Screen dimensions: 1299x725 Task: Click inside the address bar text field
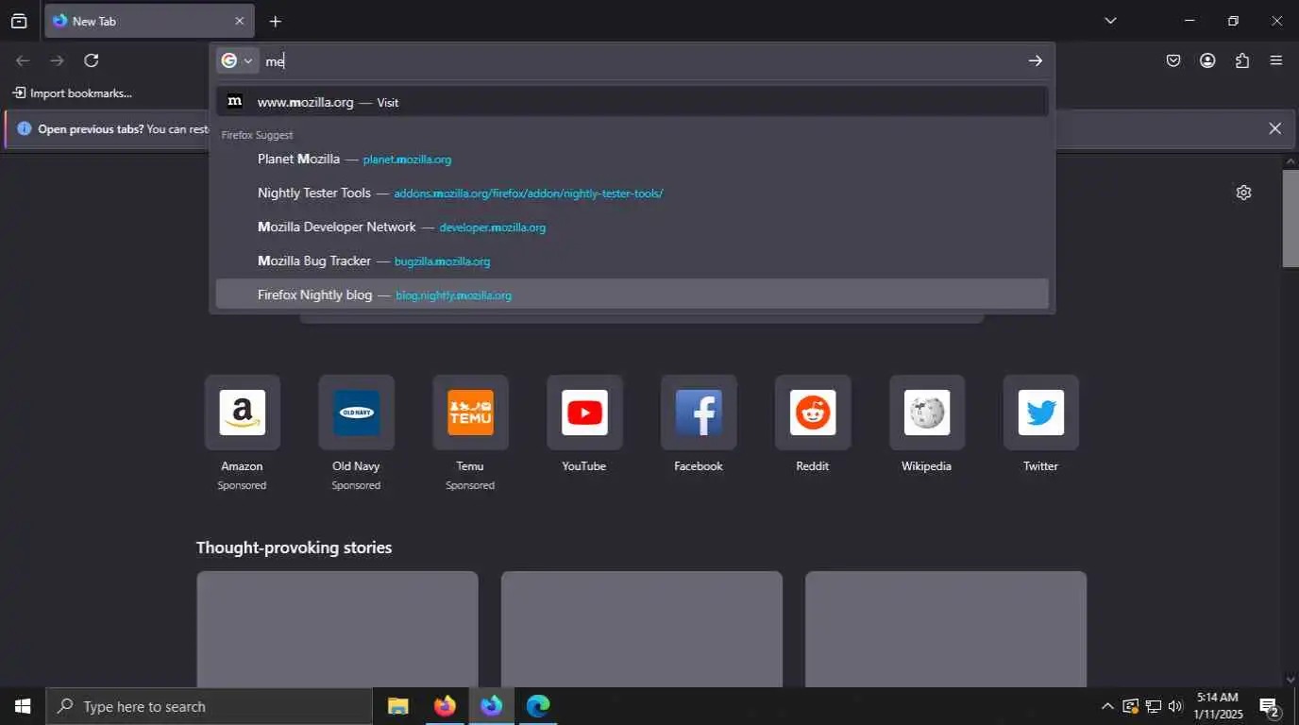pyautogui.click(x=642, y=60)
